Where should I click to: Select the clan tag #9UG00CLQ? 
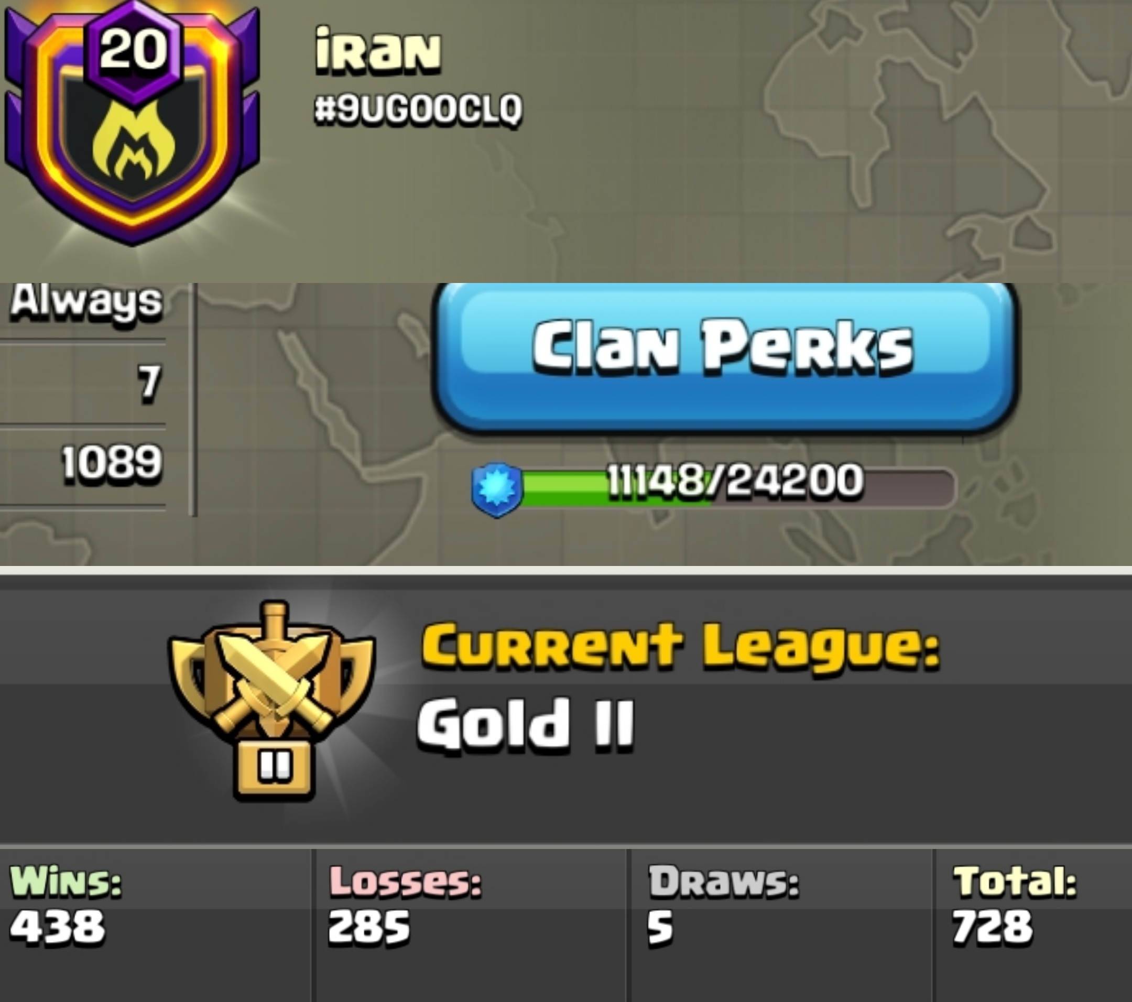418,109
